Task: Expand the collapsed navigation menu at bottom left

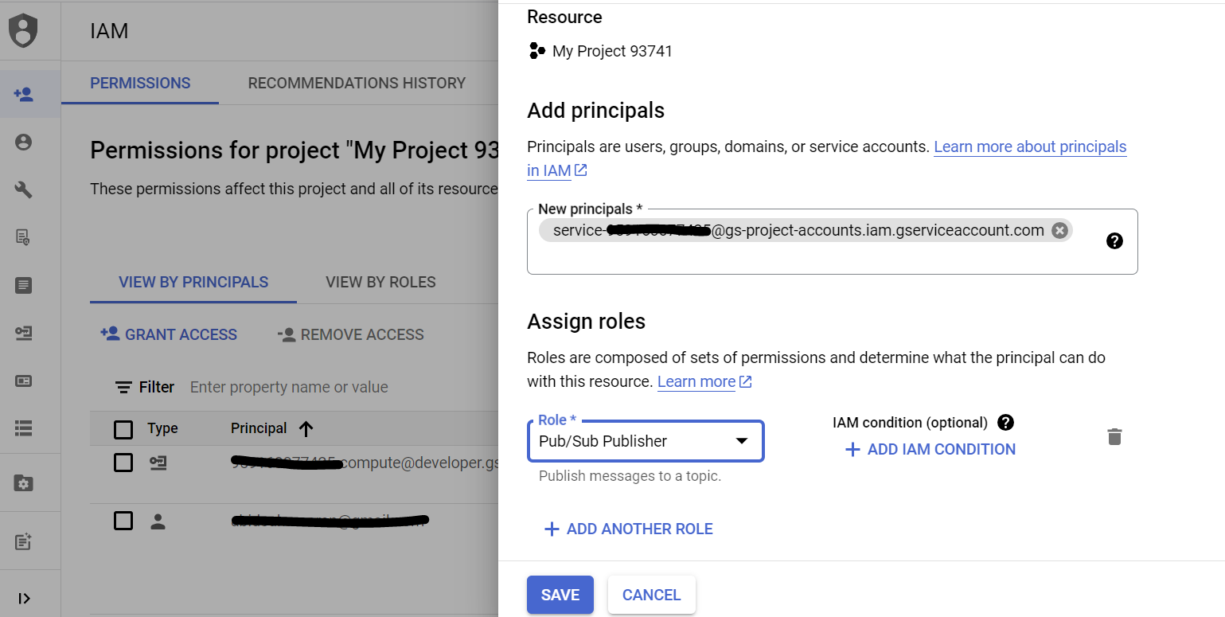Action: coord(24,598)
